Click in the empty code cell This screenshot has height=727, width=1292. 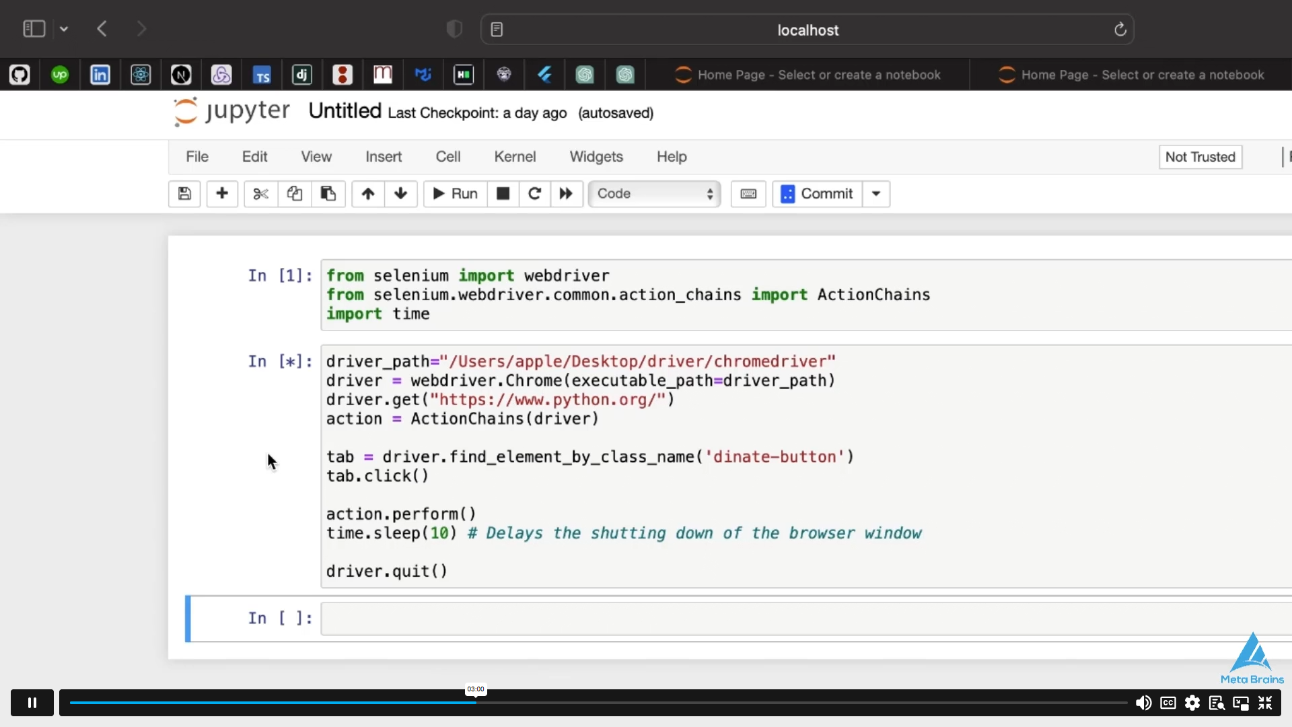click(801, 619)
